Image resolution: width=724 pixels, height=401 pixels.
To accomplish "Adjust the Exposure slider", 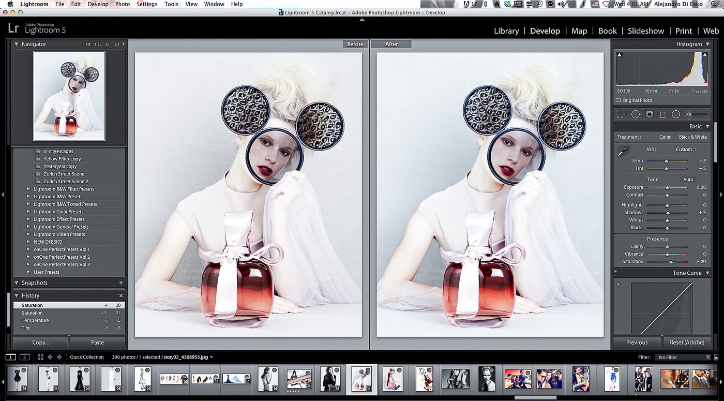I will coord(667,187).
